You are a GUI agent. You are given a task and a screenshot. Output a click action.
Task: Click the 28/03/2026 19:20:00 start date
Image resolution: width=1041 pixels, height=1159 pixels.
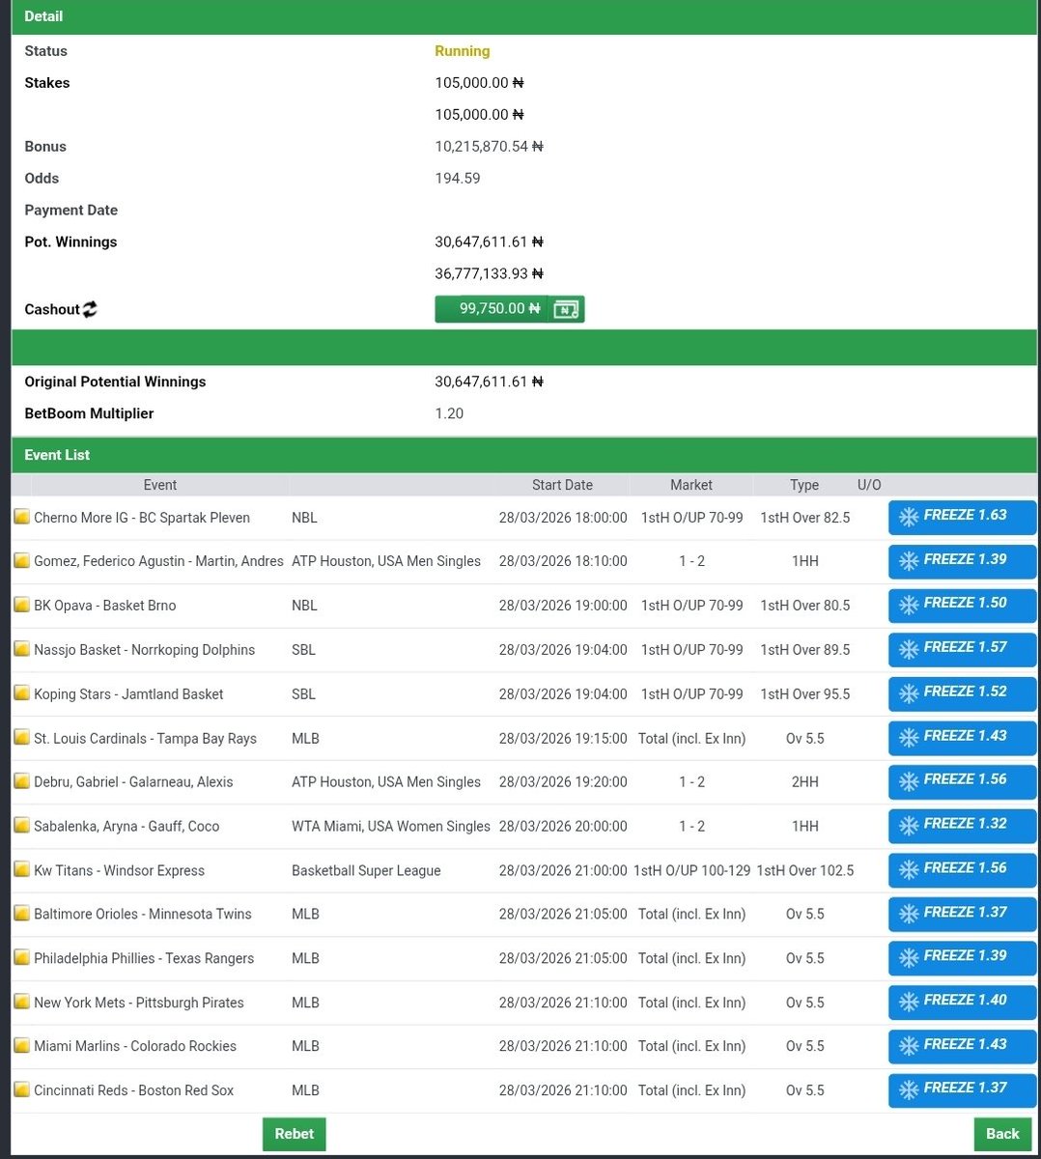click(563, 781)
